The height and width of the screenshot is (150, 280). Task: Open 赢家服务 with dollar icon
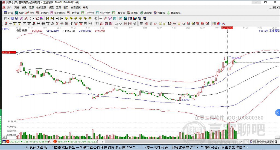[x=174, y=13]
